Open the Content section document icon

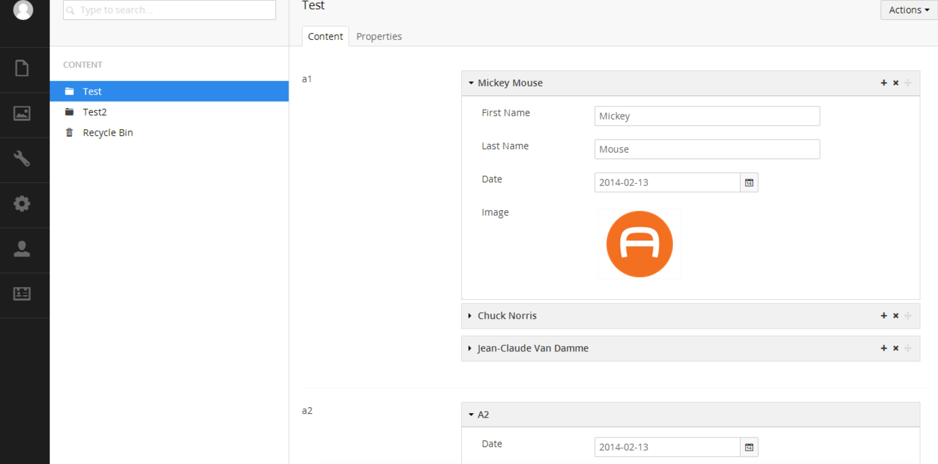(x=22, y=68)
